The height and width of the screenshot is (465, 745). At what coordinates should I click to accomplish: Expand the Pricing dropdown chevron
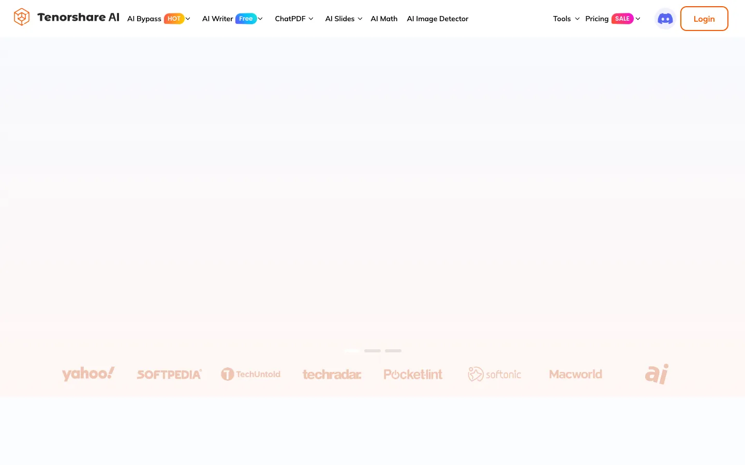pyautogui.click(x=638, y=19)
